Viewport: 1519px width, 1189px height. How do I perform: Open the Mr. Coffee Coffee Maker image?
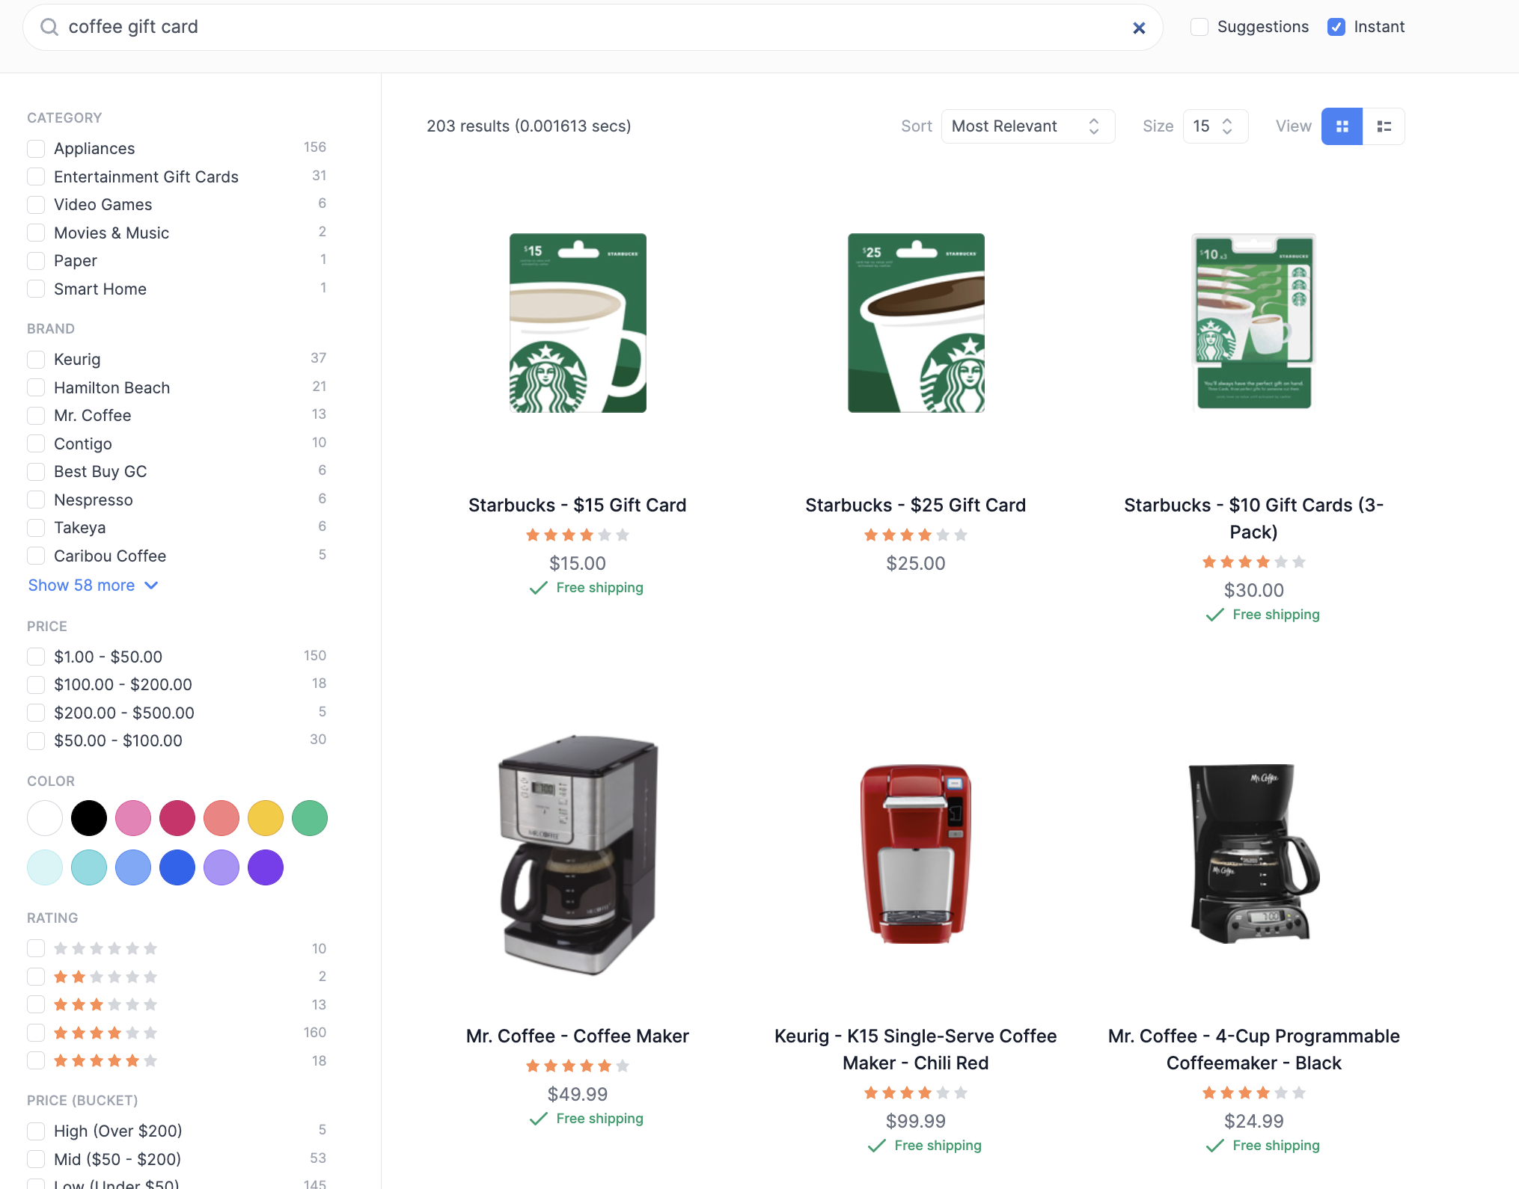pos(578,854)
